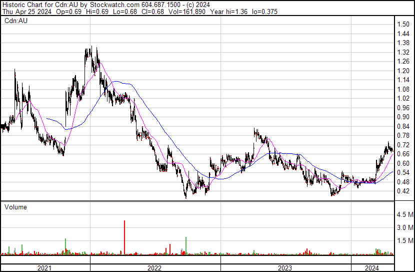415x272 pixels.
Task: Click the tall green volume bar in late 2021
Action: coord(65,246)
